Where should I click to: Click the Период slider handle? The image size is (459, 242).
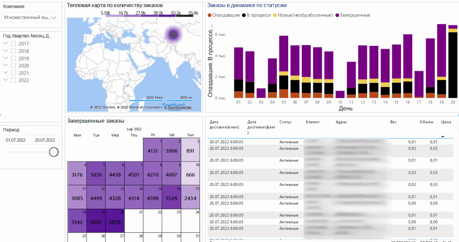[x=54, y=152]
